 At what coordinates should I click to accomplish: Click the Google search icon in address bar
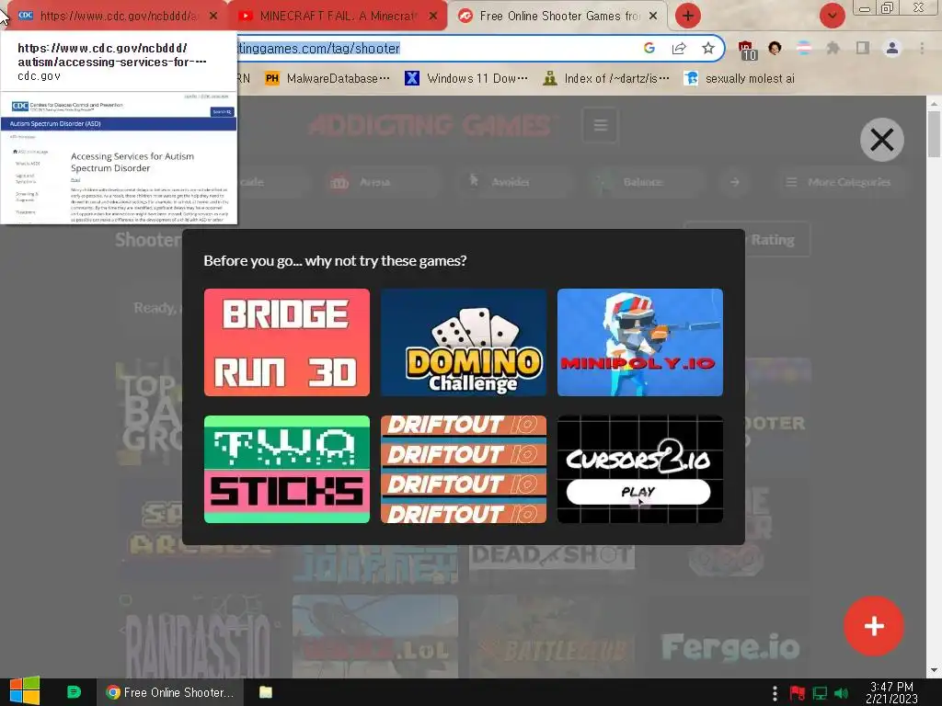(649, 48)
